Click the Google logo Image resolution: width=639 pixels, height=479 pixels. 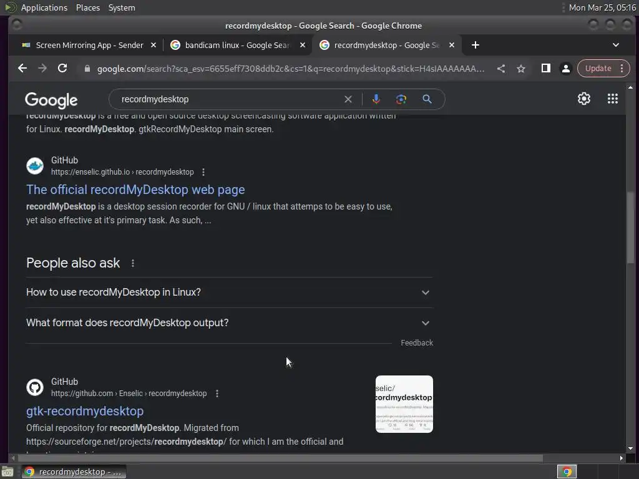51,100
